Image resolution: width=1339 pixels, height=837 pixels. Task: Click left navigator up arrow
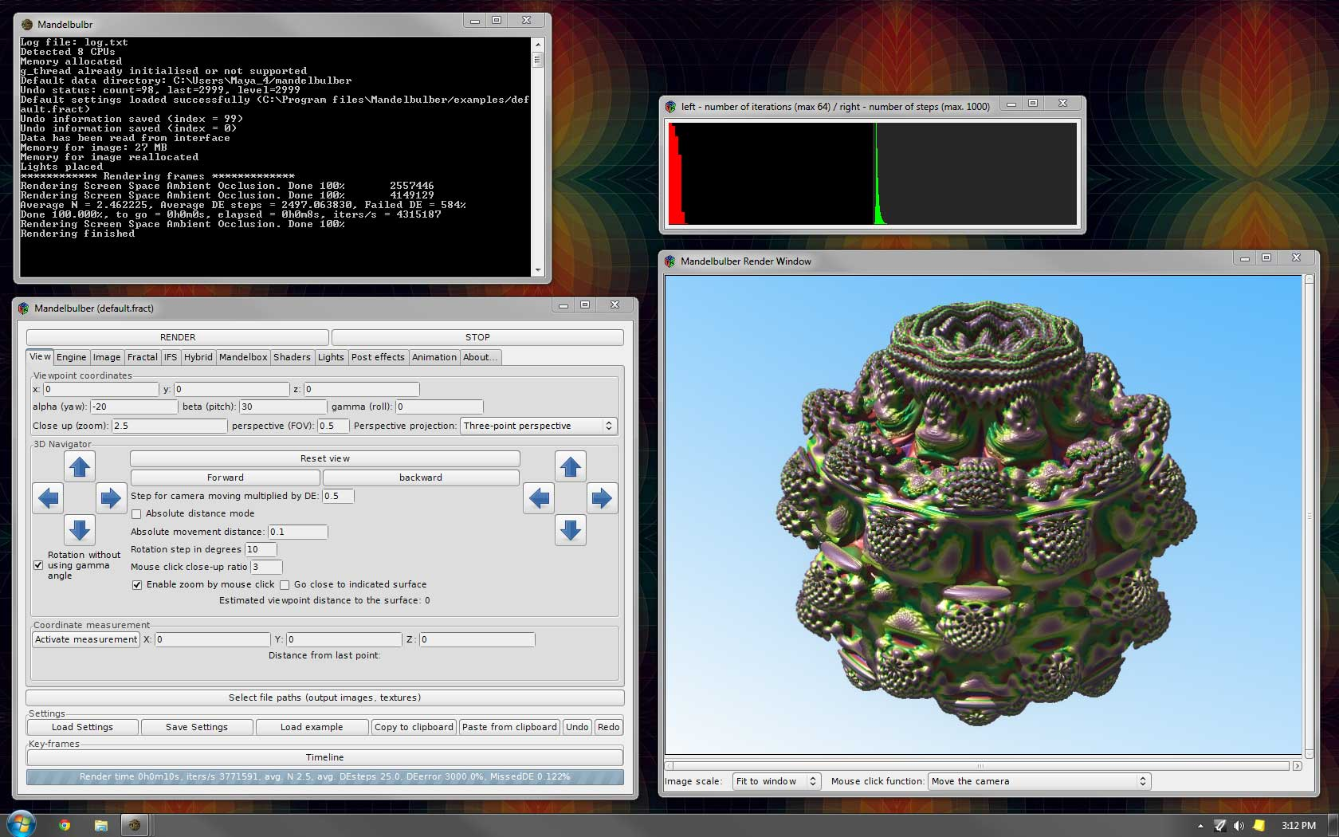tap(79, 466)
